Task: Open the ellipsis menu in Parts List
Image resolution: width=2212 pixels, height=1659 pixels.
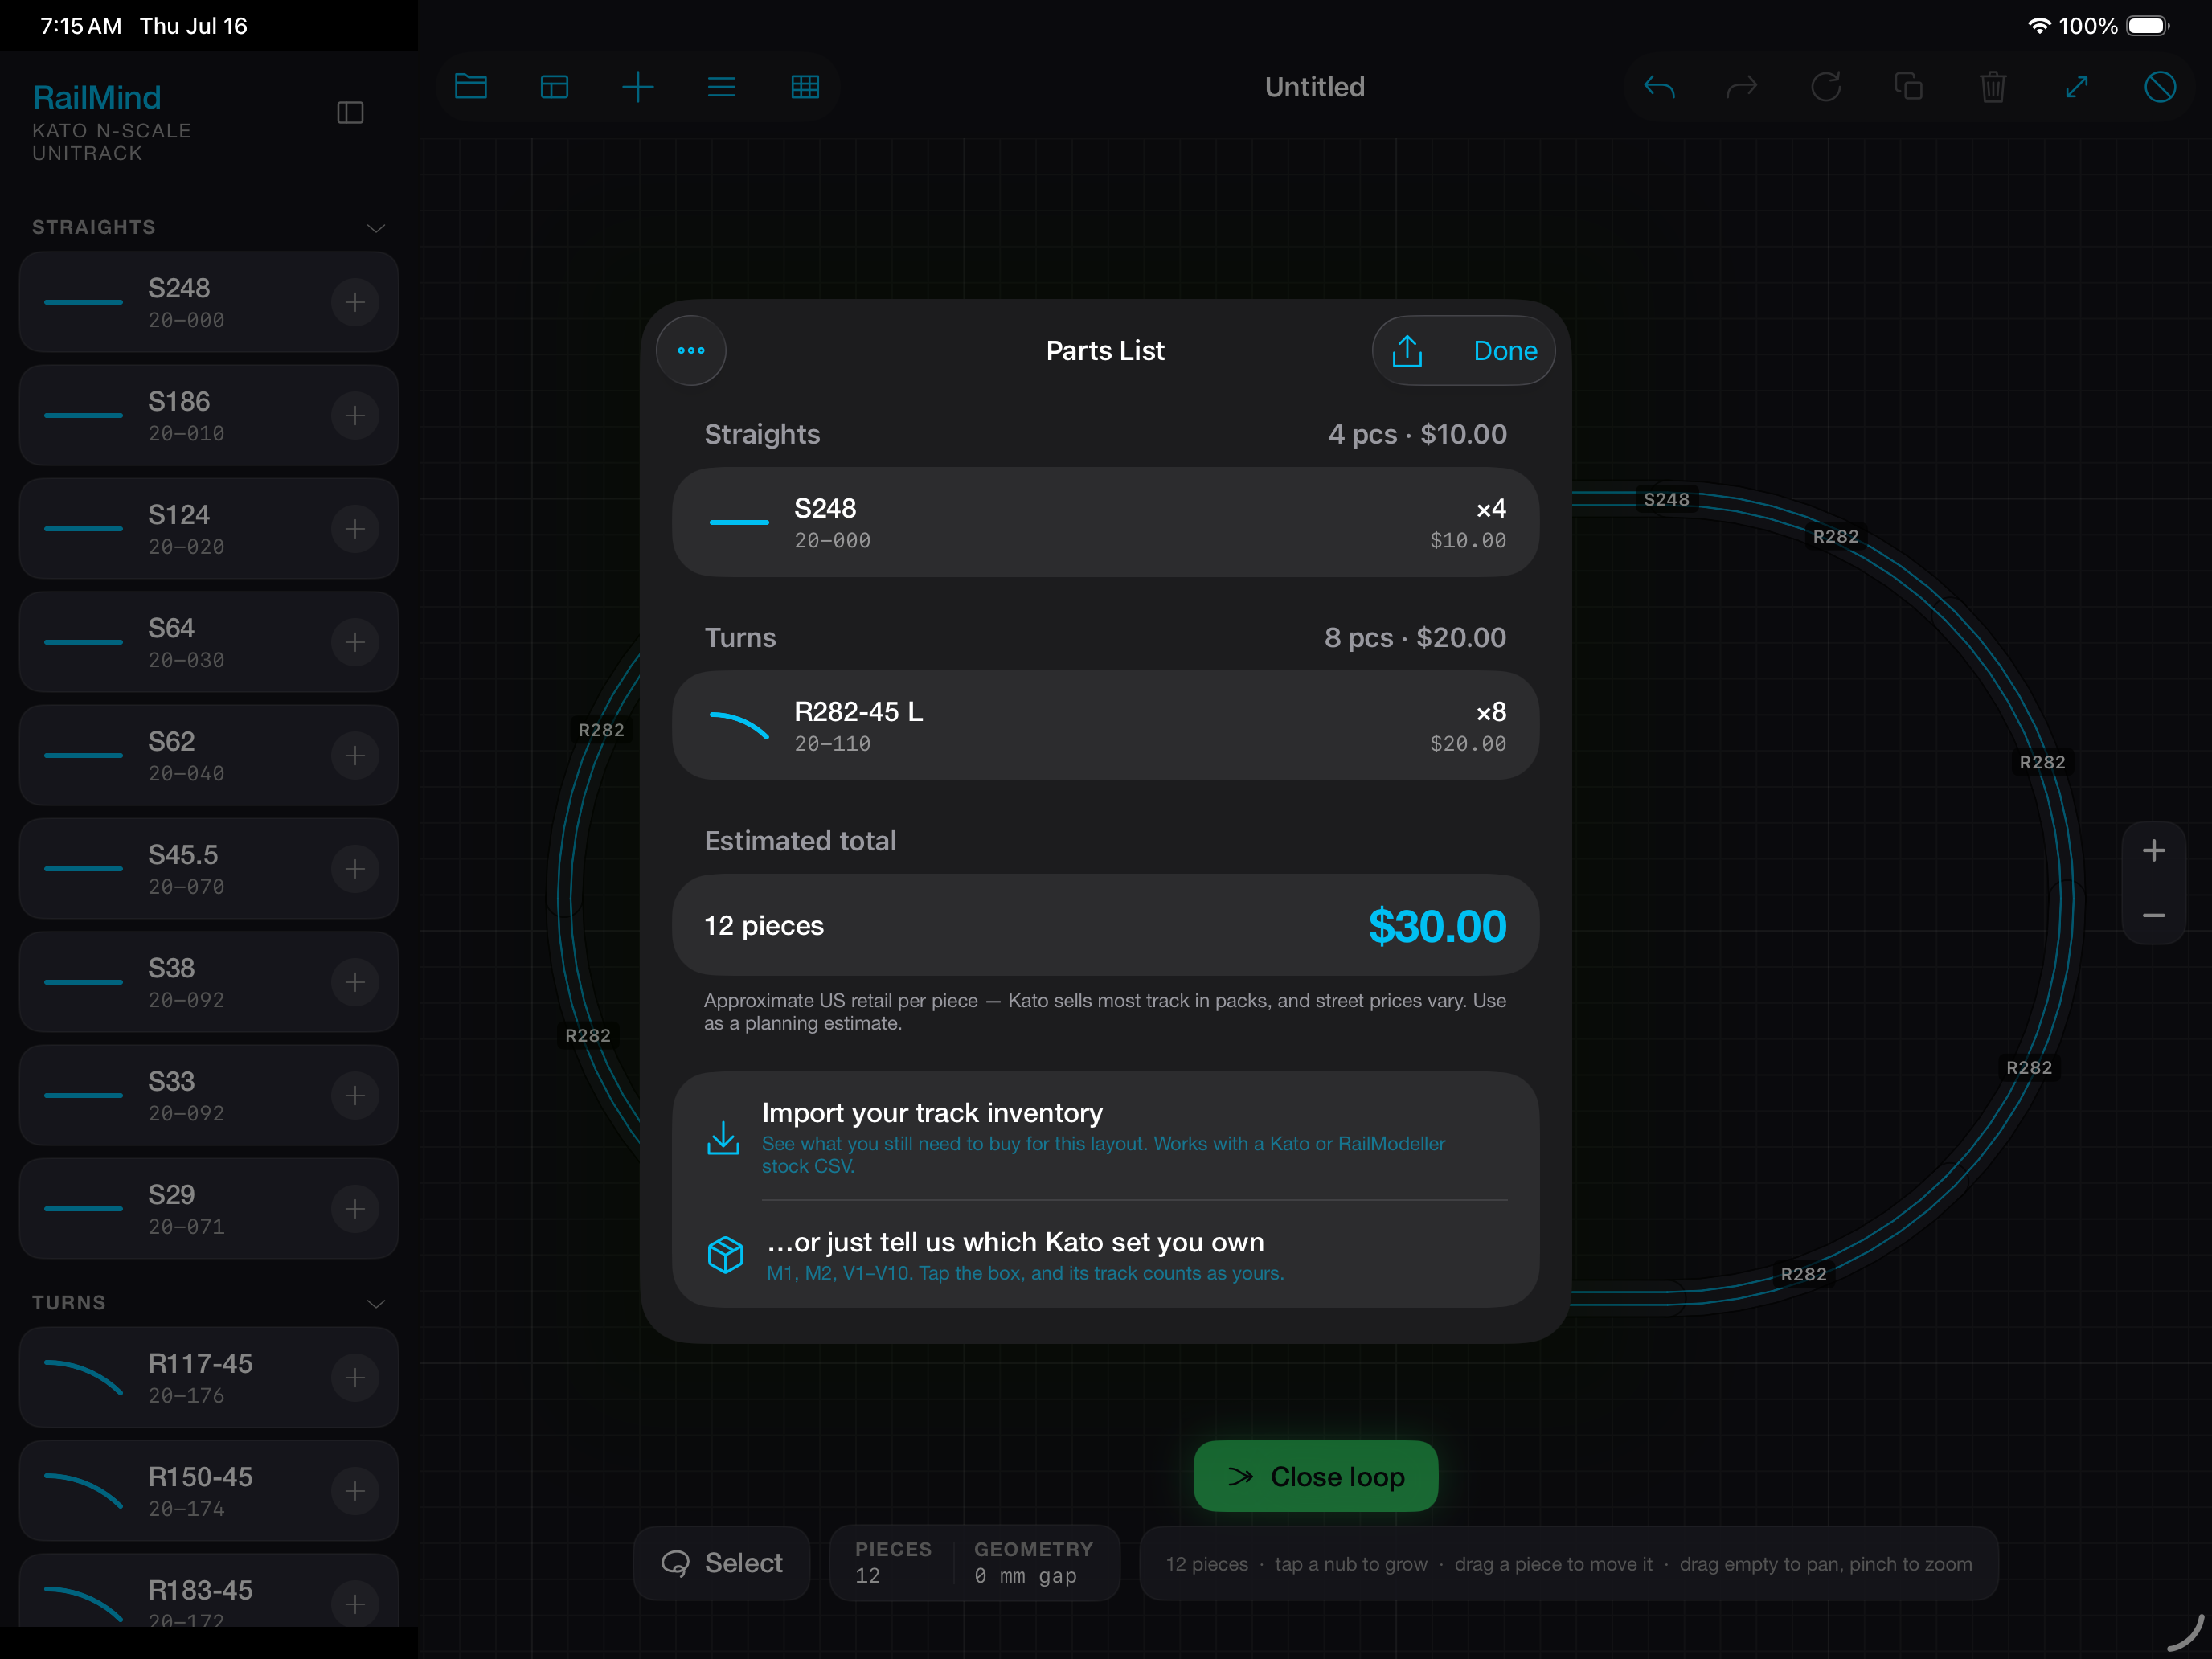Action: (x=691, y=350)
